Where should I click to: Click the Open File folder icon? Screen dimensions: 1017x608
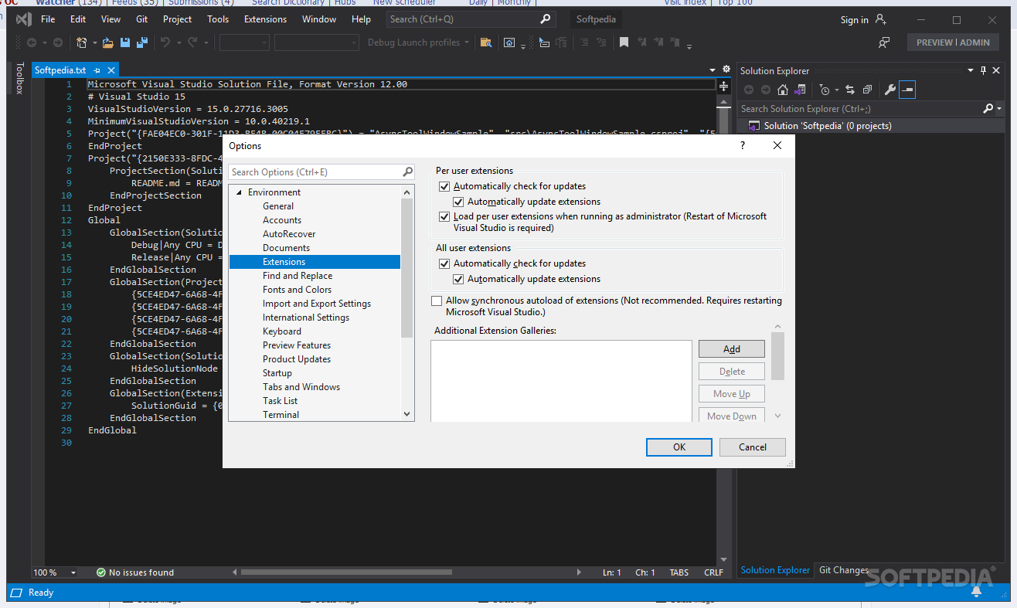[x=108, y=42]
